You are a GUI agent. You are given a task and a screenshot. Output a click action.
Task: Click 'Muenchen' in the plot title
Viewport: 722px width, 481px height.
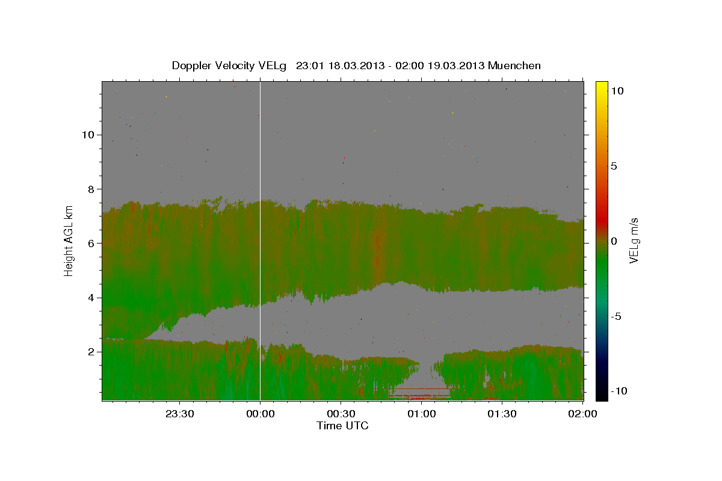514,66
